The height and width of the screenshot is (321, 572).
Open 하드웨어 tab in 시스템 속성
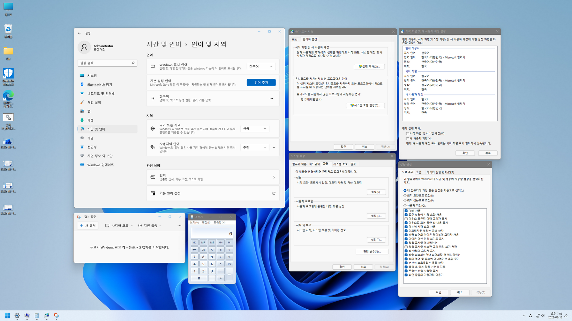click(x=314, y=164)
